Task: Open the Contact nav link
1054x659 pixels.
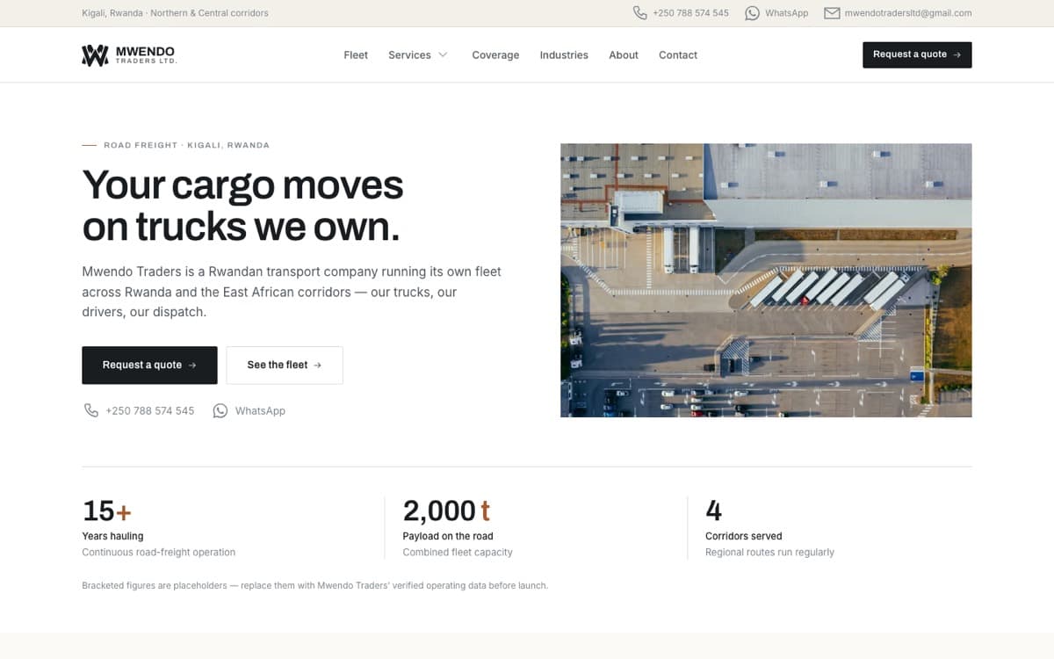Action: [678, 54]
